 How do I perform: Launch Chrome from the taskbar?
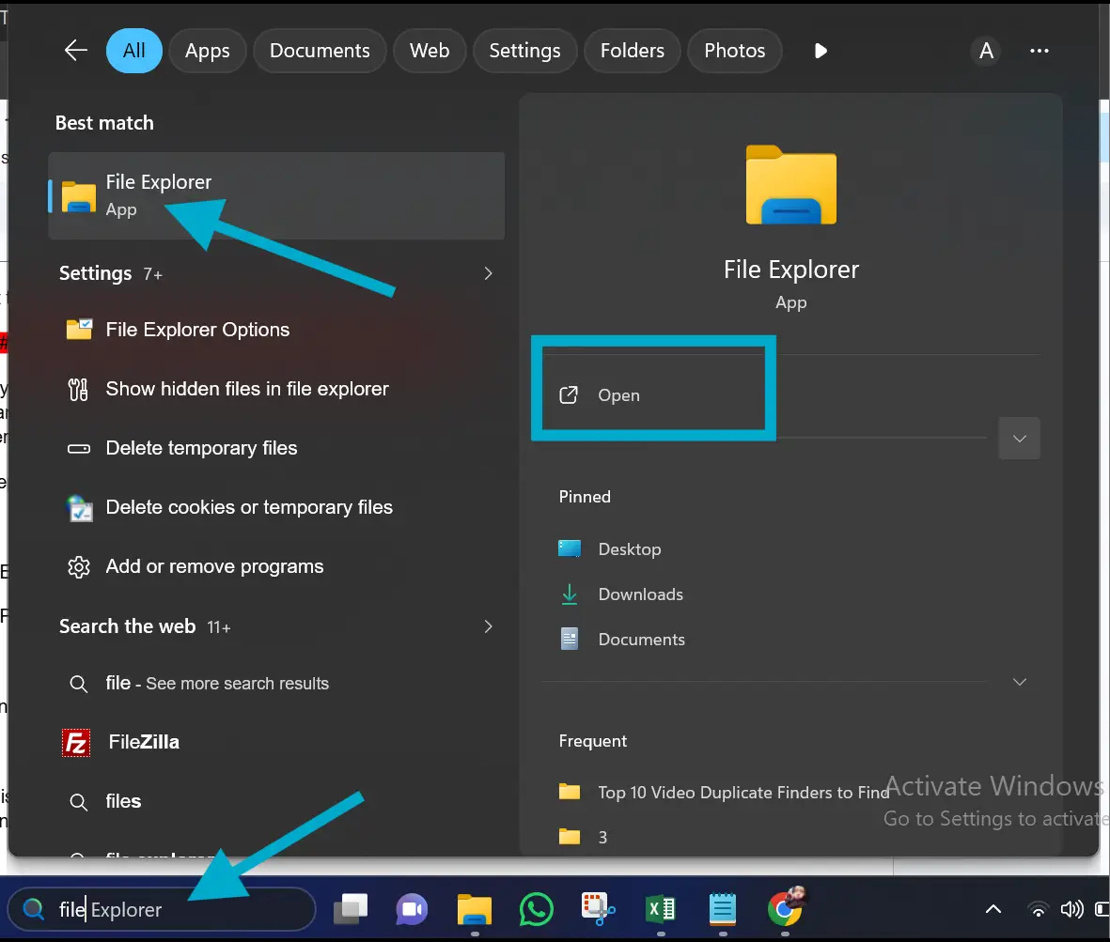[x=784, y=909]
